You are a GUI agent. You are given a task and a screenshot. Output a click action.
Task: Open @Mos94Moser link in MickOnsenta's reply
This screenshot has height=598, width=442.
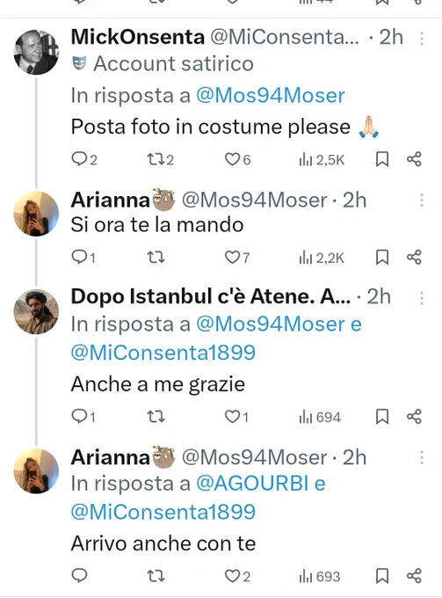tap(271, 95)
